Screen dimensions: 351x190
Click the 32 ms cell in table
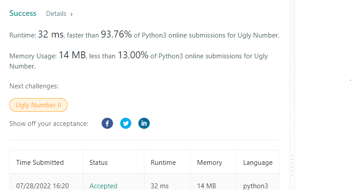click(159, 186)
